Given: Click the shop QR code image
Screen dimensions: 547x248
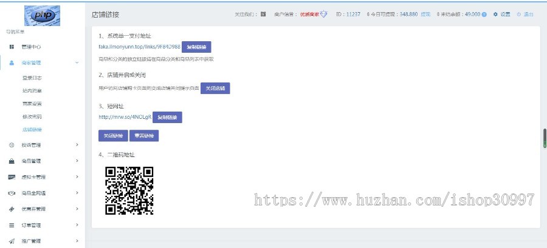Looking at the screenshot, I should (x=129, y=190).
